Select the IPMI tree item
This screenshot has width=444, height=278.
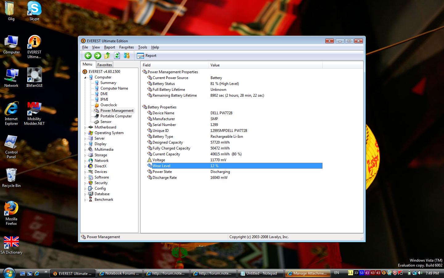tap(104, 99)
